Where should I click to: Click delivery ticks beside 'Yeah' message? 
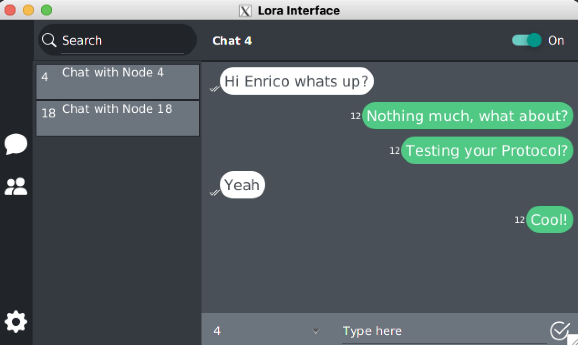pos(214,193)
